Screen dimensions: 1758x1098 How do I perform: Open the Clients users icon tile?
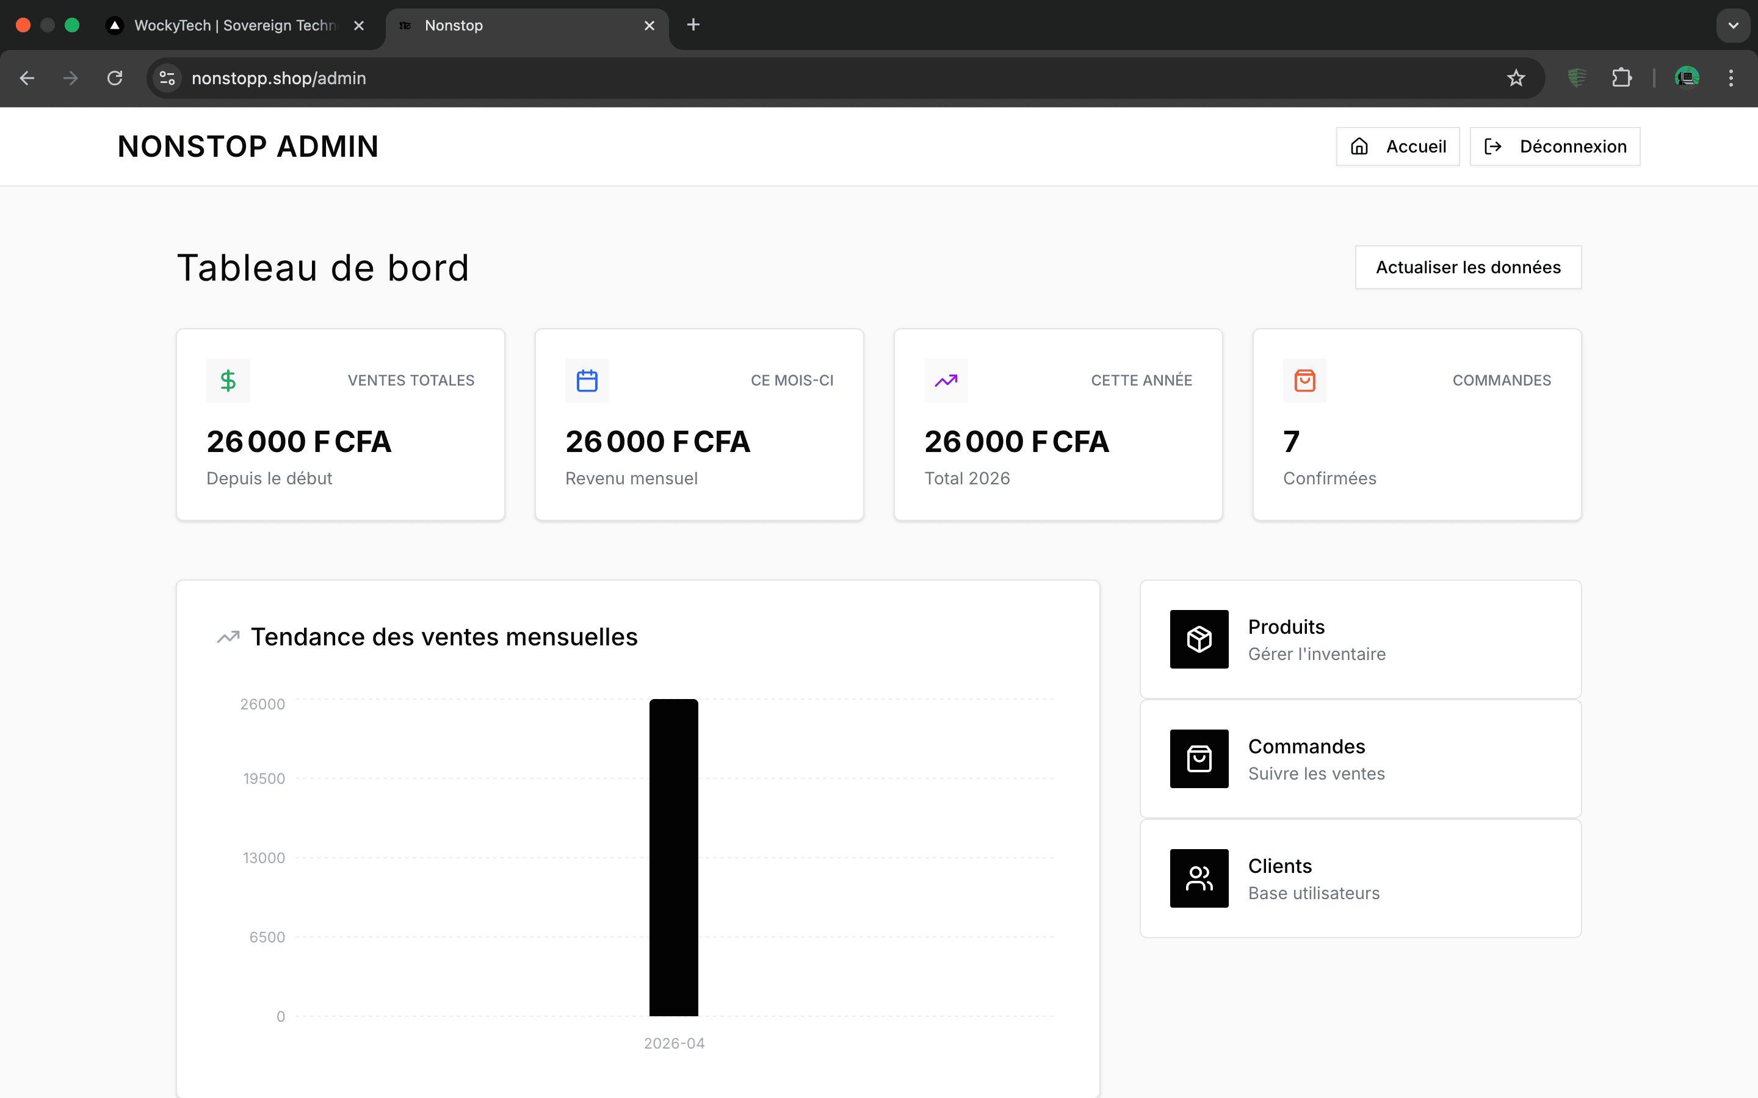tap(1199, 878)
